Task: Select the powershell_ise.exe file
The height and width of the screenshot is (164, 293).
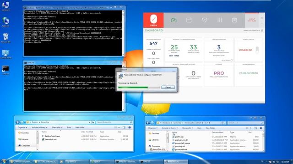Action: (182, 143)
